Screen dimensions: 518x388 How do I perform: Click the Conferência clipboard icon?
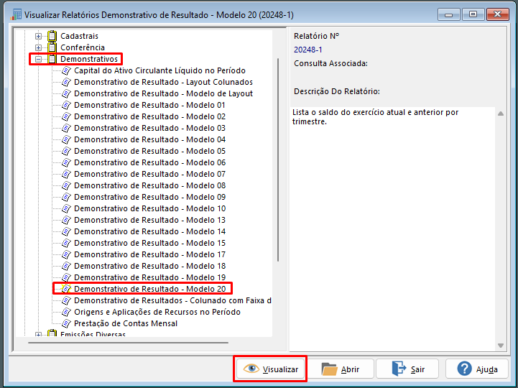pos(52,47)
